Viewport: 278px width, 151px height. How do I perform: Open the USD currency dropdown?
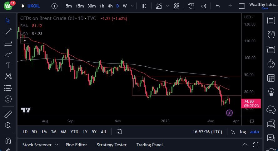[x=249, y=17]
